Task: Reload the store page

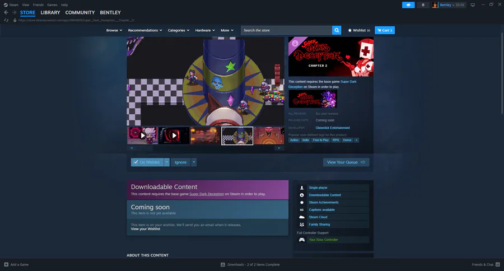Action: [x=6, y=20]
